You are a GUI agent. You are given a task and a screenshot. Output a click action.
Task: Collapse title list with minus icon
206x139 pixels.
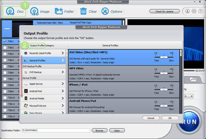(7, 29)
